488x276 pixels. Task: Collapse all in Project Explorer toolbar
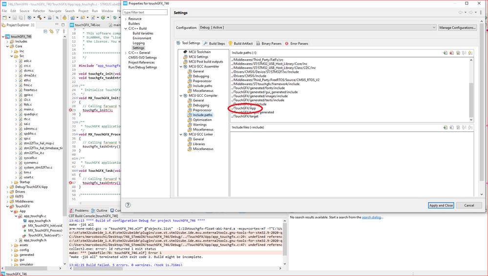(x=45, y=31)
